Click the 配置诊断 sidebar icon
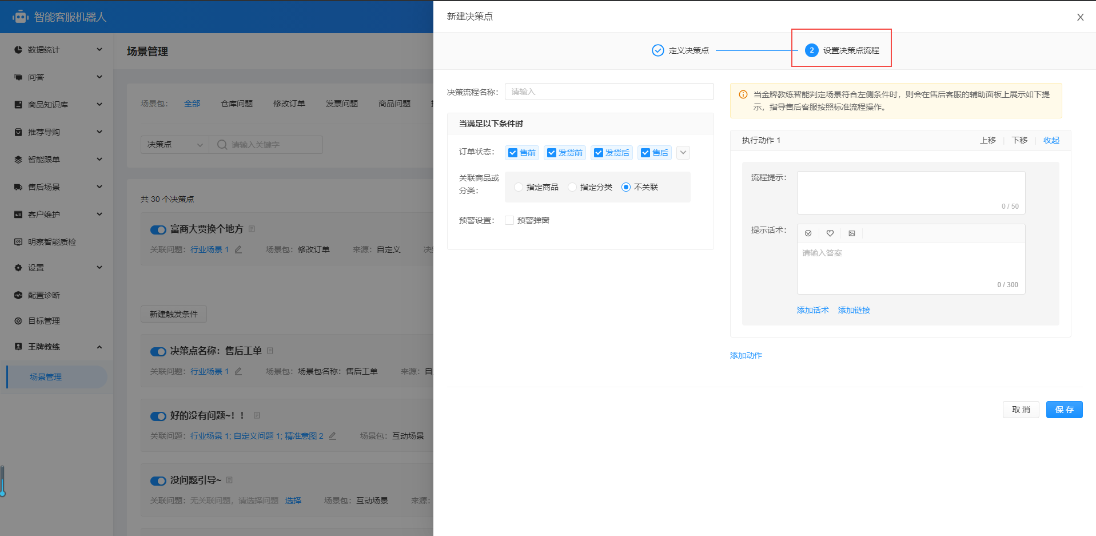The height and width of the screenshot is (536, 1096). coord(18,295)
